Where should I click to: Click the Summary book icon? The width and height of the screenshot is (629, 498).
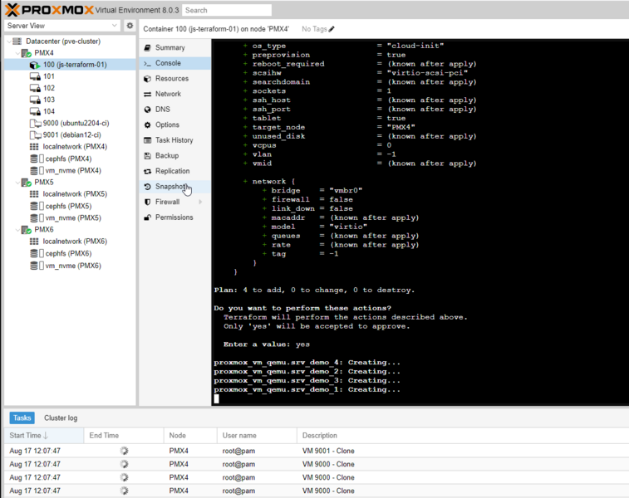pyautogui.click(x=148, y=47)
